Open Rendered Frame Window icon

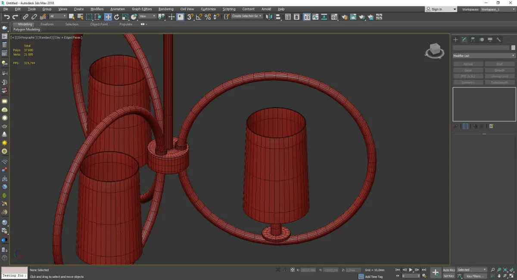click(353, 17)
